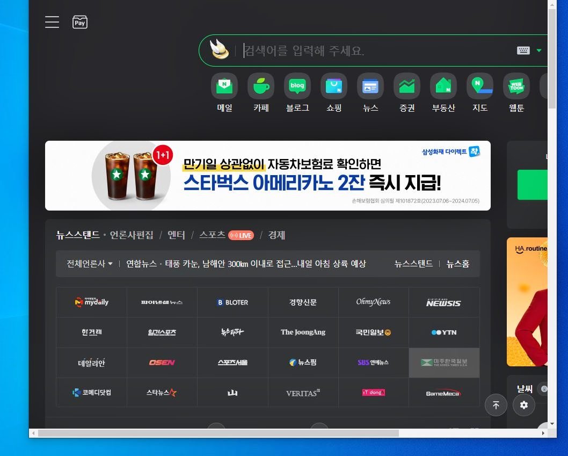Open the 뉴스핌 press logo

[303, 363]
